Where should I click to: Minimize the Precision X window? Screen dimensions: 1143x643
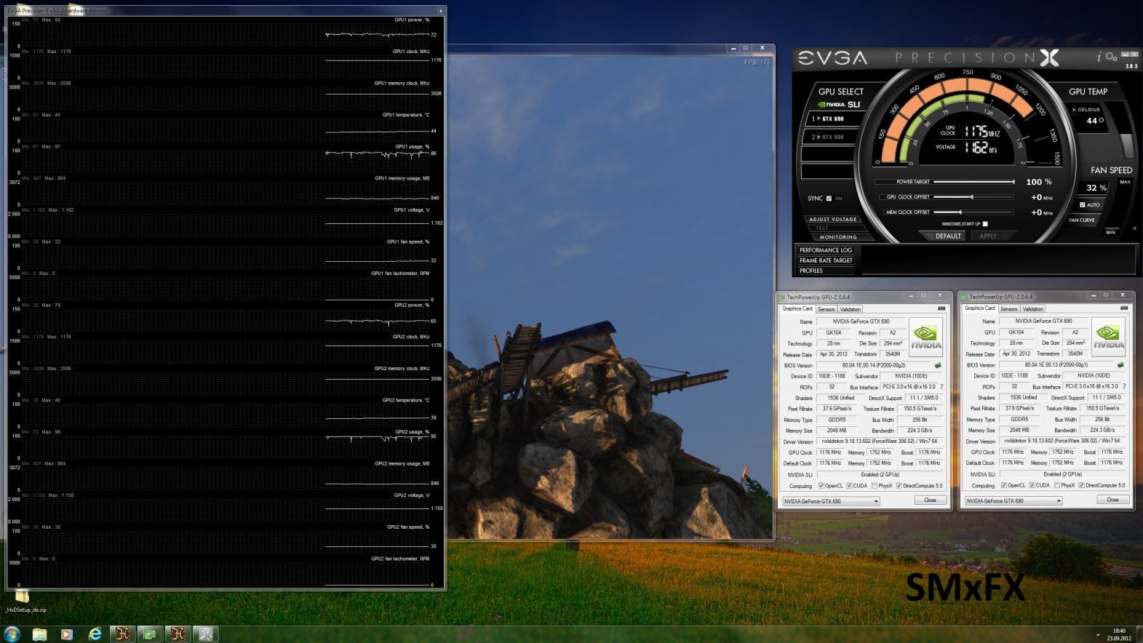click(x=1126, y=55)
